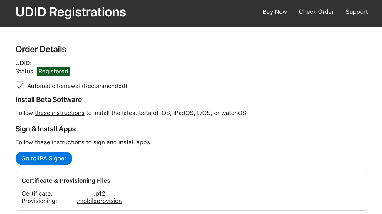The width and height of the screenshot is (382, 214).
Task: Click the Certificate & Provisioning Files heading
Action: click(66, 181)
